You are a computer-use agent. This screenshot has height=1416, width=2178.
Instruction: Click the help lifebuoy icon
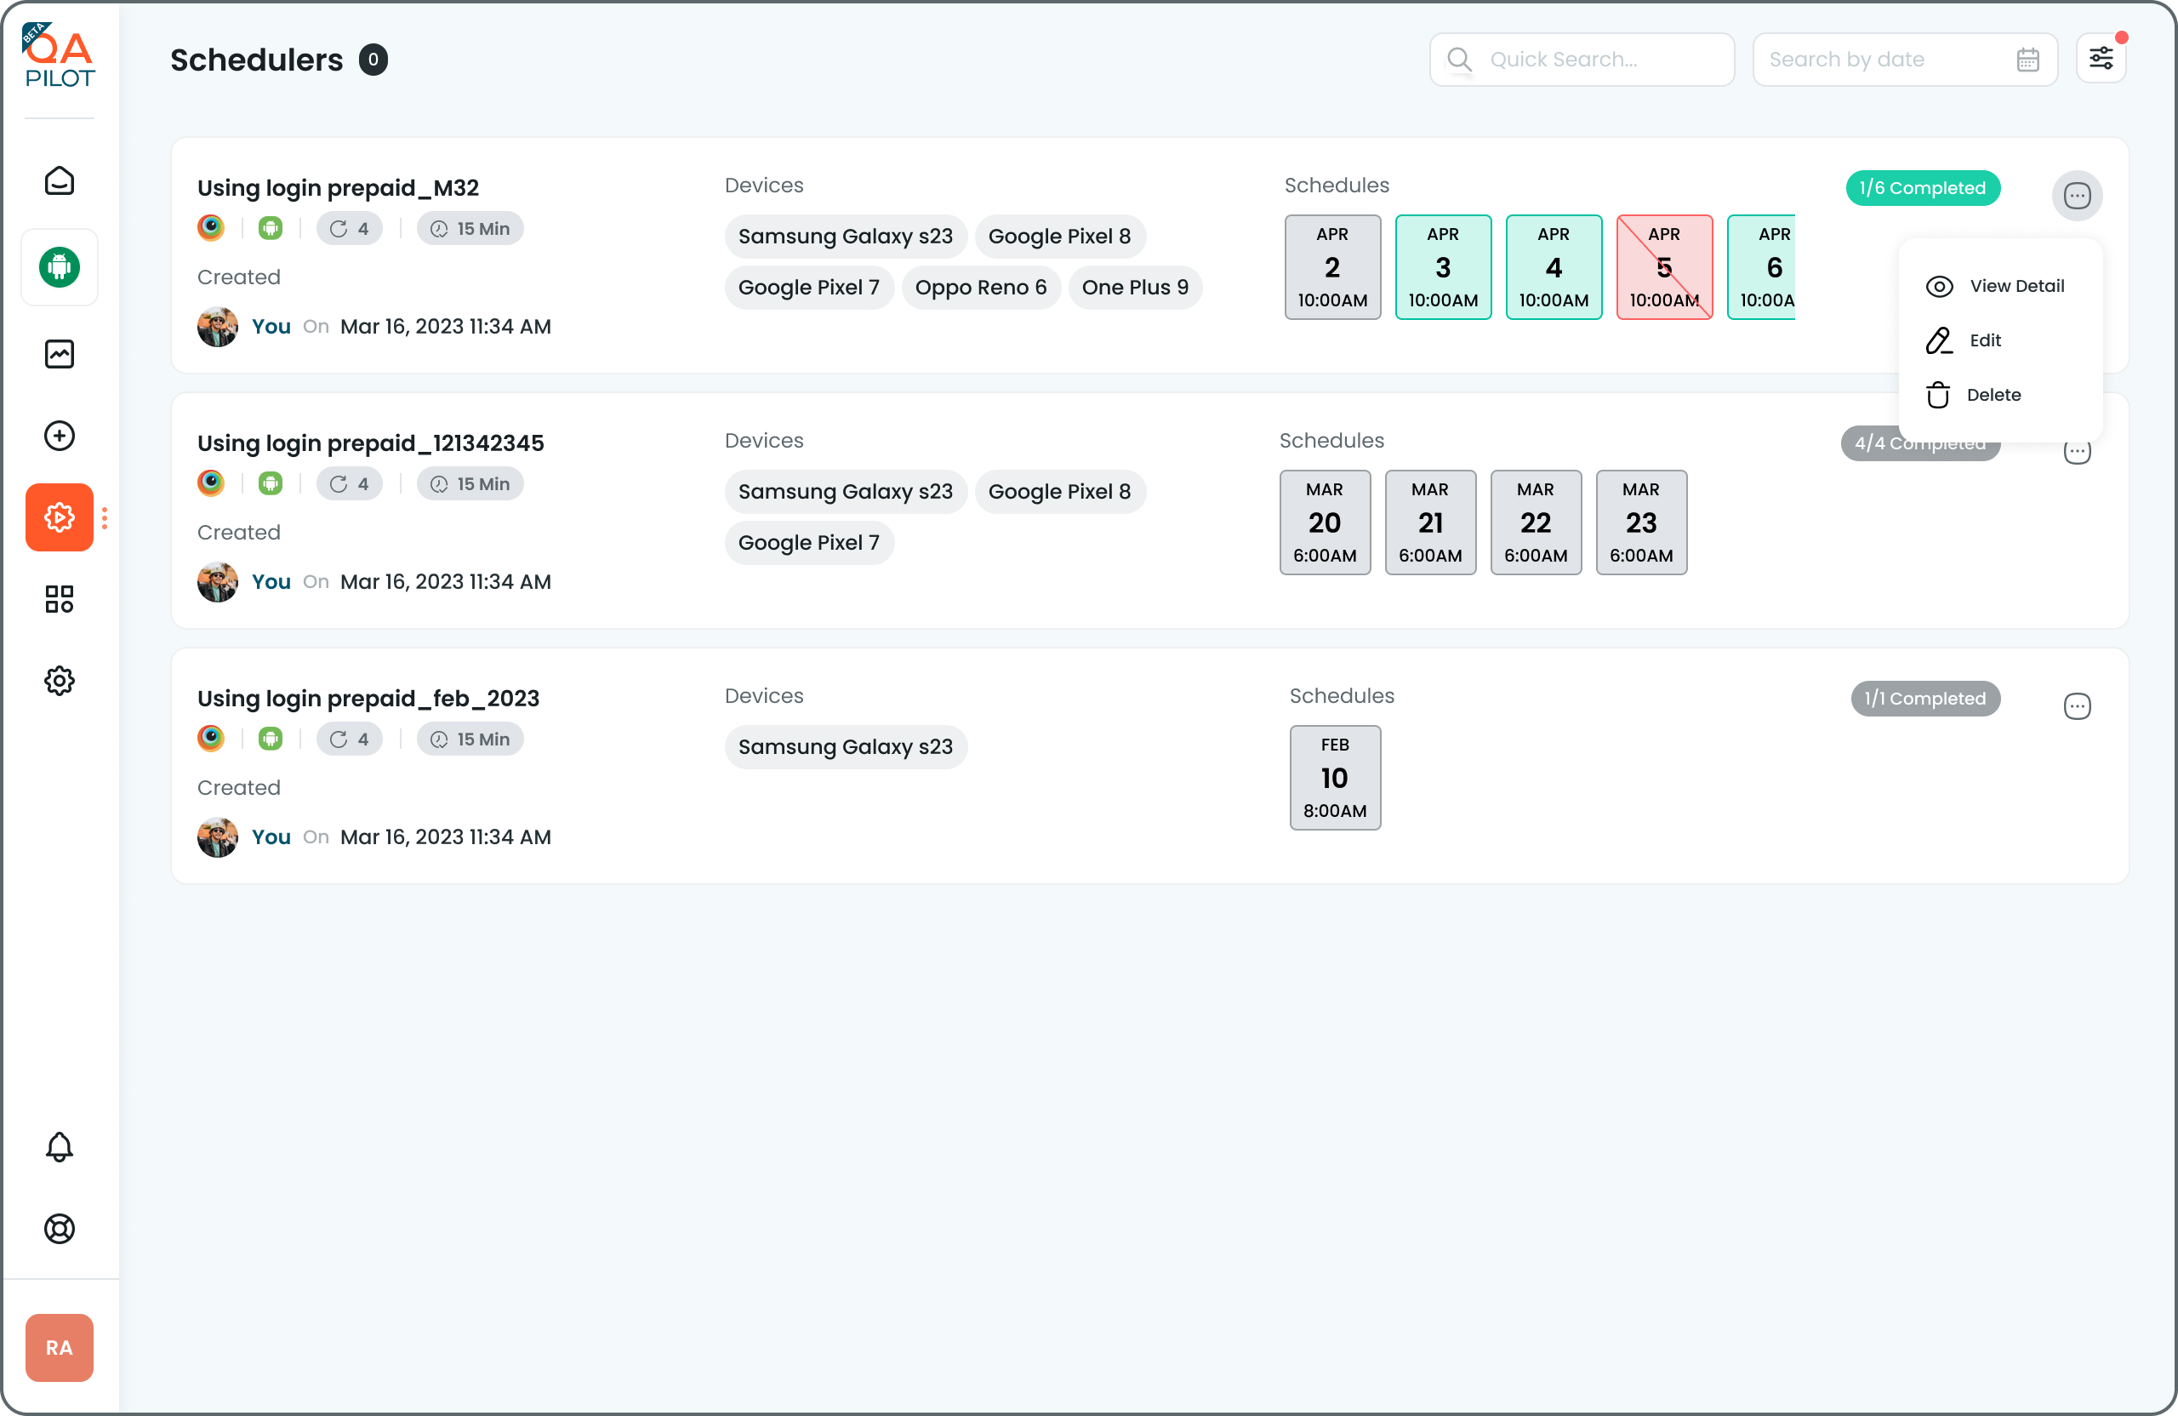tap(60, 1228)
